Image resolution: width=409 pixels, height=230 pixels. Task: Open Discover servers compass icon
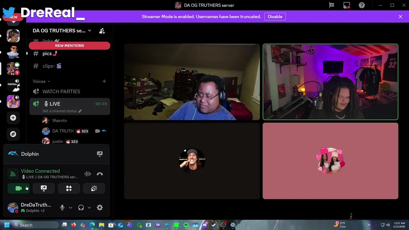pos(13,134)
